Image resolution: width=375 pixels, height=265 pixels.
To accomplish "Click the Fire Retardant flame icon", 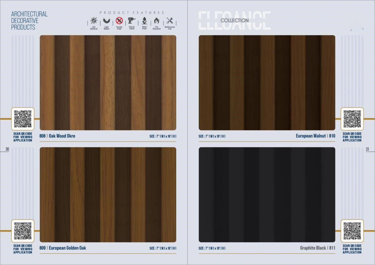I will (x=157, y=21).
